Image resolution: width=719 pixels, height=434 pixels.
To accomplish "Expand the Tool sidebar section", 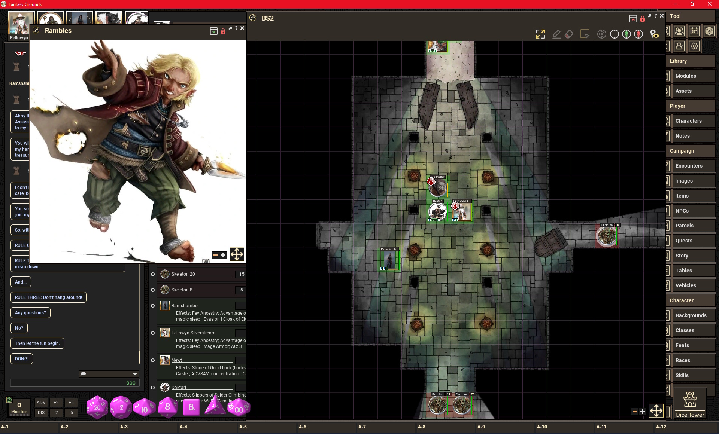I will (x=691, y=16).
